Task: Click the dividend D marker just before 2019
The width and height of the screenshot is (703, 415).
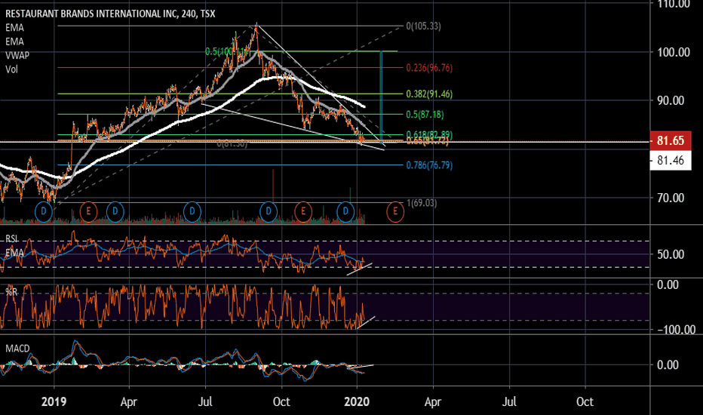Action: point(44,211)
